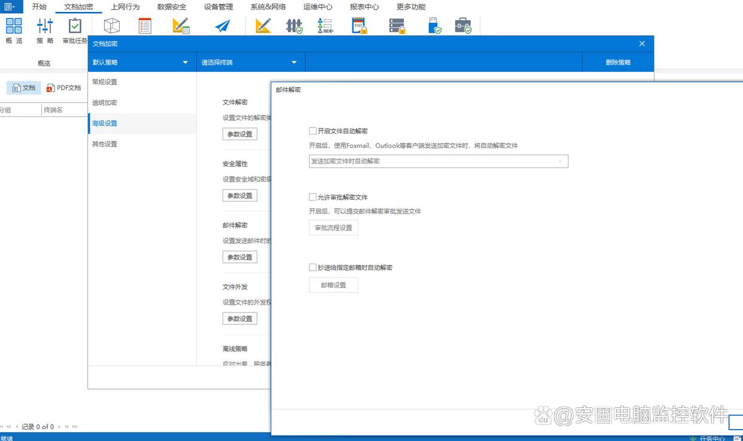Select the PDF文档 view toggle

tap(64, 88)
